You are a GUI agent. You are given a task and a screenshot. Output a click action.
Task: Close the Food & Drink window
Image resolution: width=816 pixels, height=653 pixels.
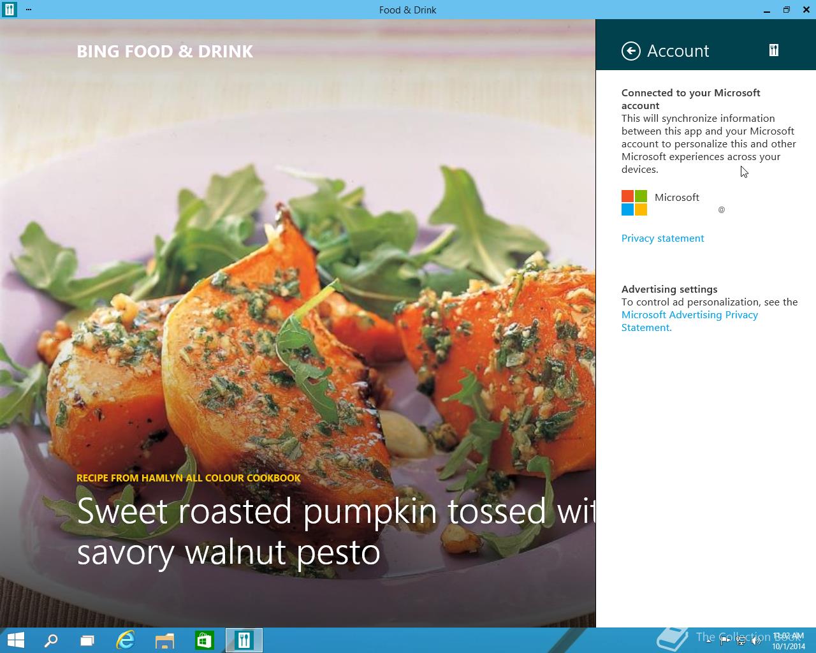pyautogui.click(x=806, y=10)
